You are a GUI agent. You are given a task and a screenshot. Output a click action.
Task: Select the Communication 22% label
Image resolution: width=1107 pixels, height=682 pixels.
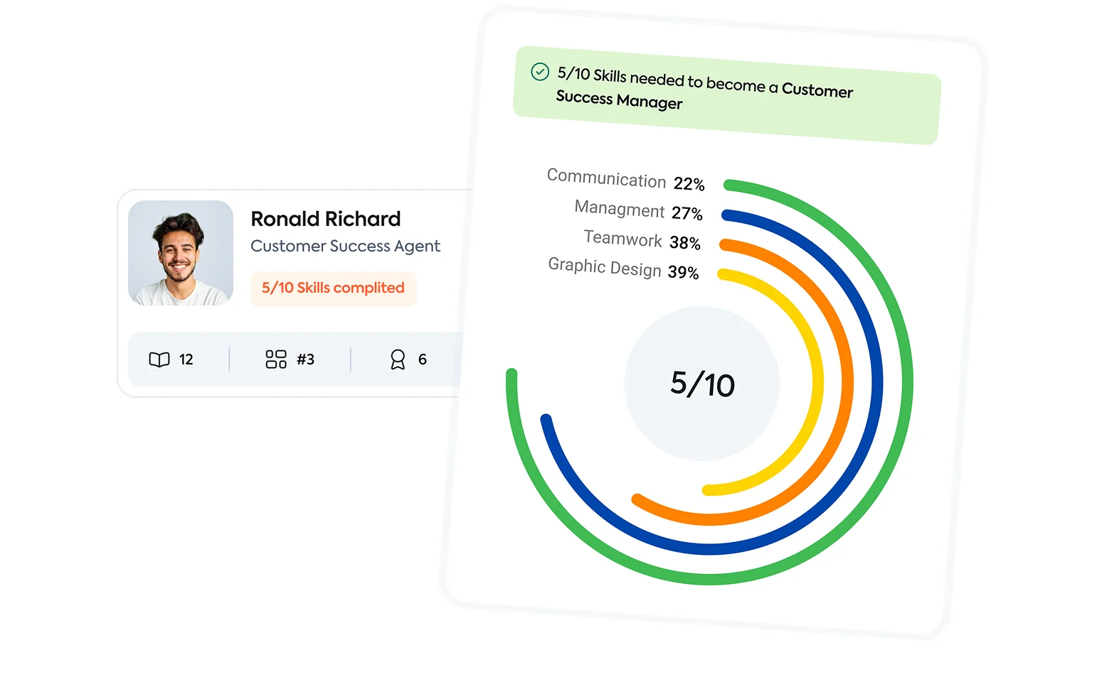pos(625,180)
